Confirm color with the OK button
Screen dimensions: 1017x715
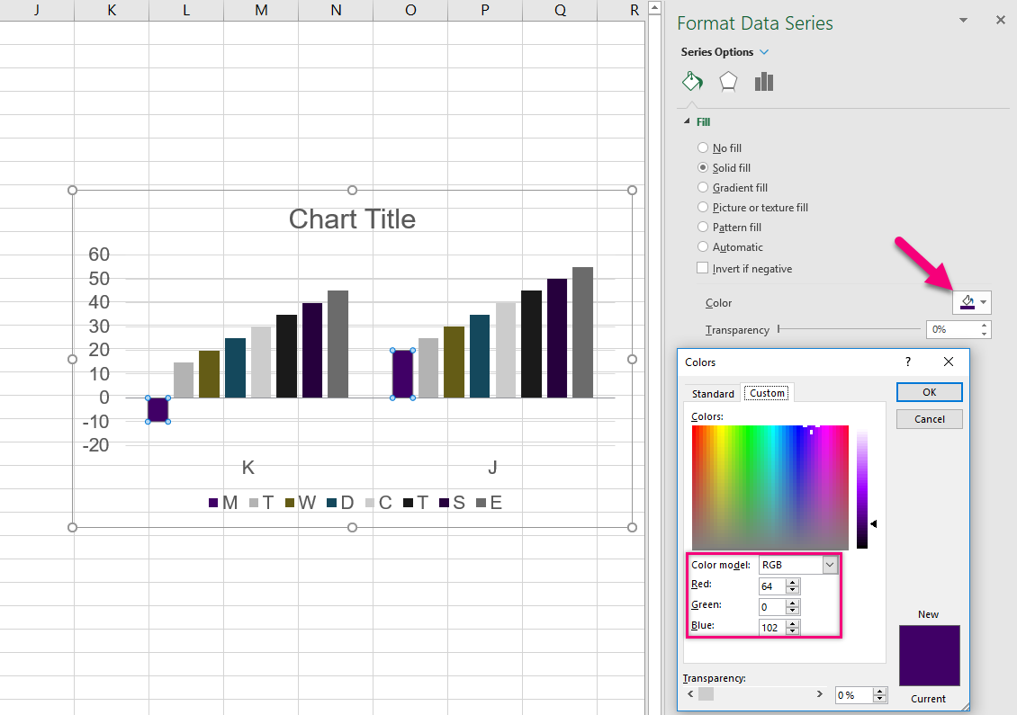(x=929, y=392)
